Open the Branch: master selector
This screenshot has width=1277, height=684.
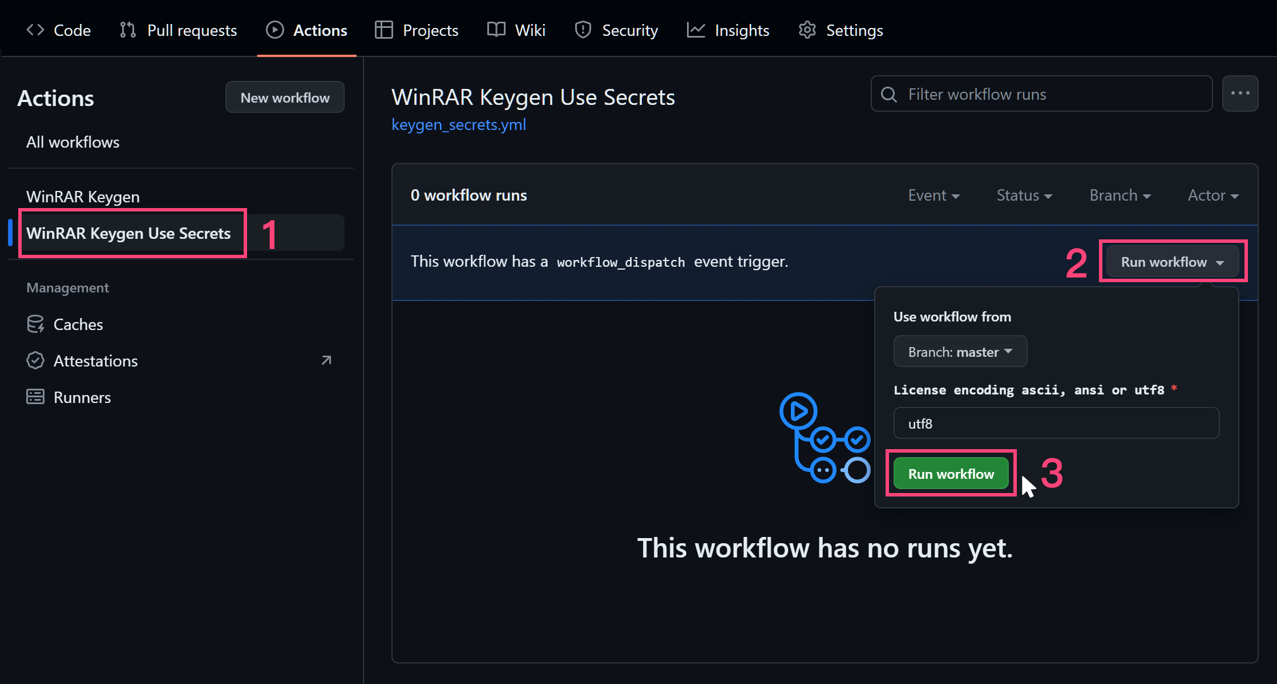[x=960, y=352]
